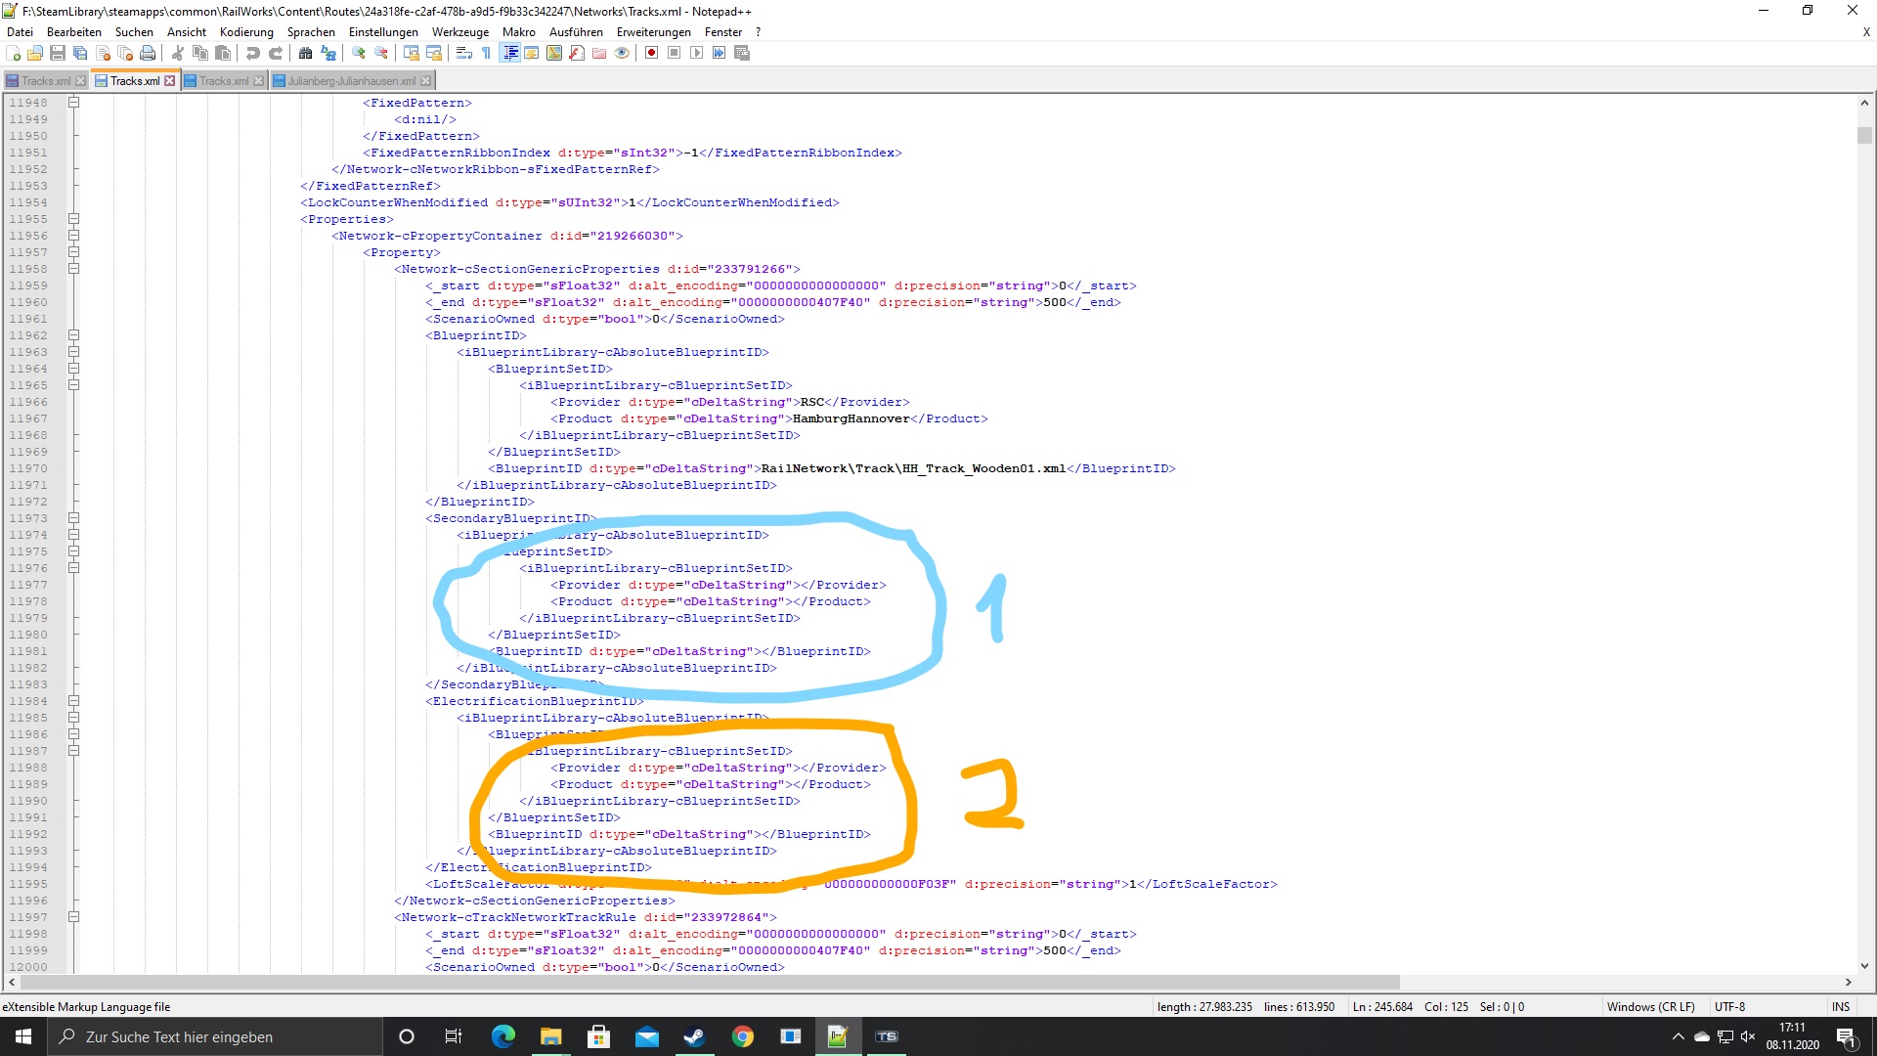
Task: Switch to Julianberg-Julianhausen.xml tab
Action: tap(351, 81)
